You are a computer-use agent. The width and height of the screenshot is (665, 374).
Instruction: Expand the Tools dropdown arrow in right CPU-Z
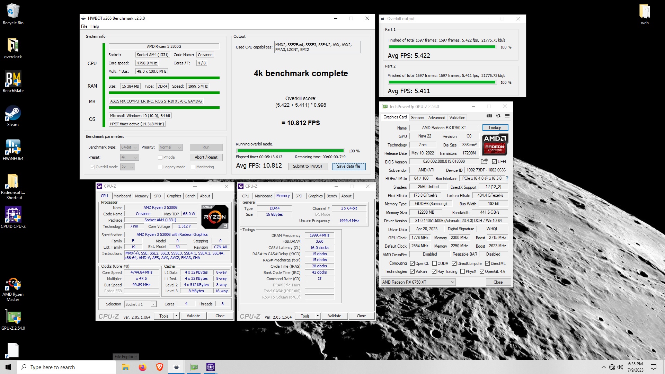[318, 316]
